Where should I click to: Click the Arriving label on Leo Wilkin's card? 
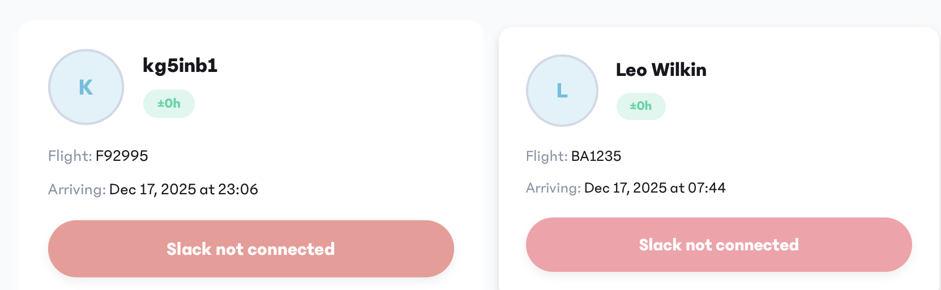coord(553,187)
